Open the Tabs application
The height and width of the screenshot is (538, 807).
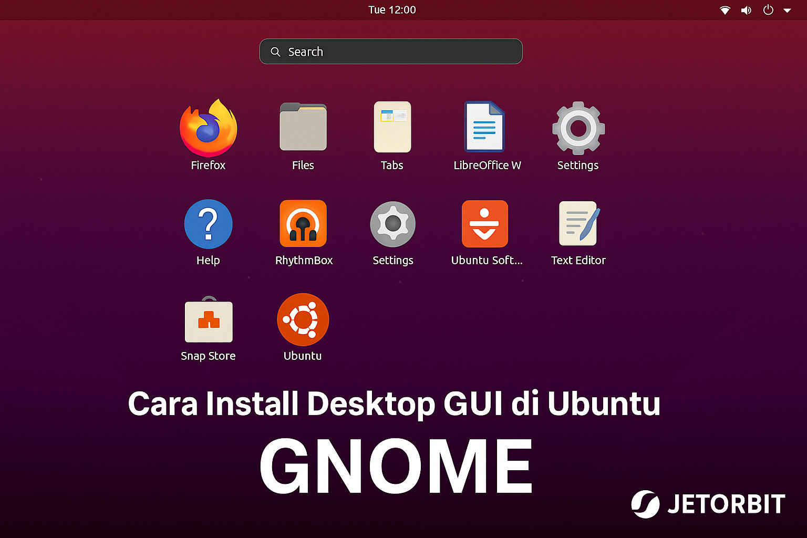[392, 127]
